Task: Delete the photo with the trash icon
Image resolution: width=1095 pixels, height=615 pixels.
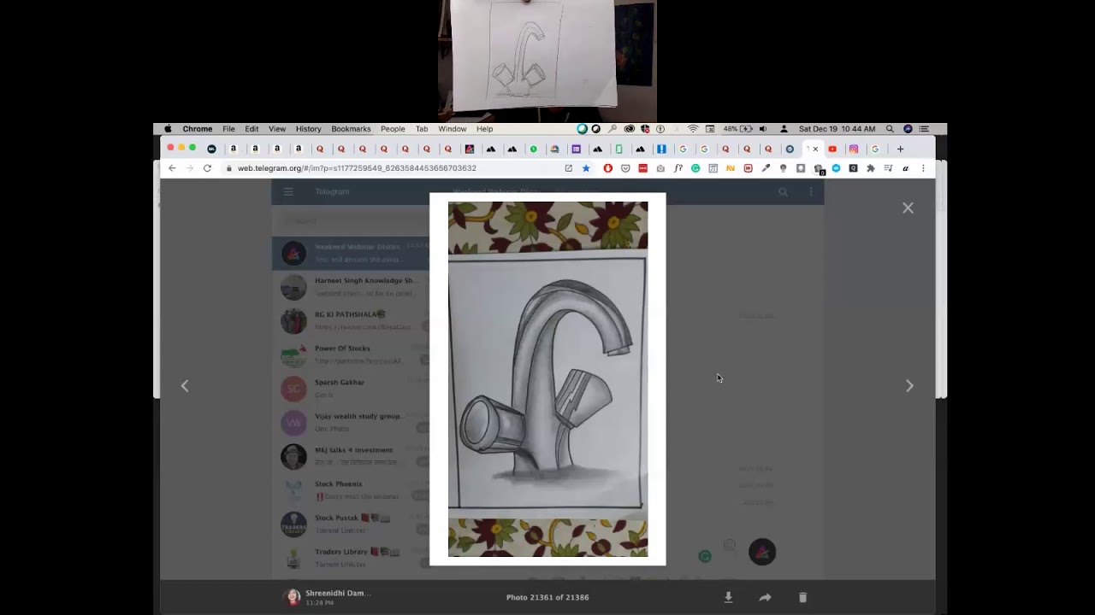Action: pos(802,597)
